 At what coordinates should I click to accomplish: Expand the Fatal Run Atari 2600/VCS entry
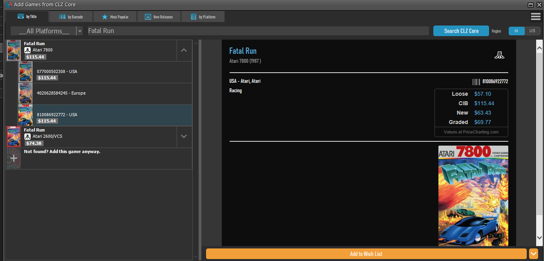184,137
